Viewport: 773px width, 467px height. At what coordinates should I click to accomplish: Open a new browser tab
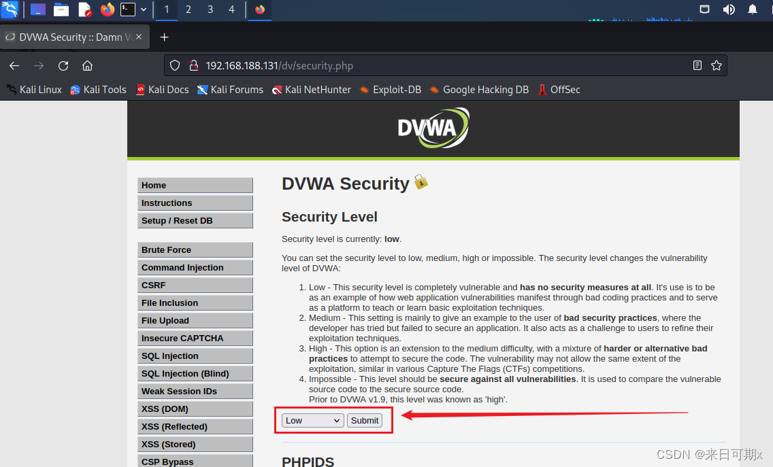point(165,37)
